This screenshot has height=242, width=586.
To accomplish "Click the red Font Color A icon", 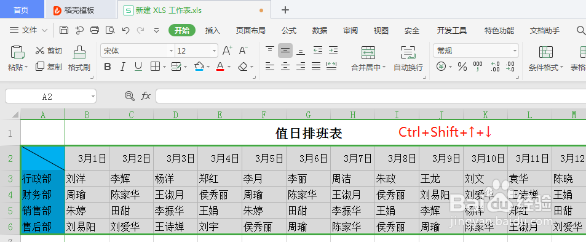I will pos(220,67).
